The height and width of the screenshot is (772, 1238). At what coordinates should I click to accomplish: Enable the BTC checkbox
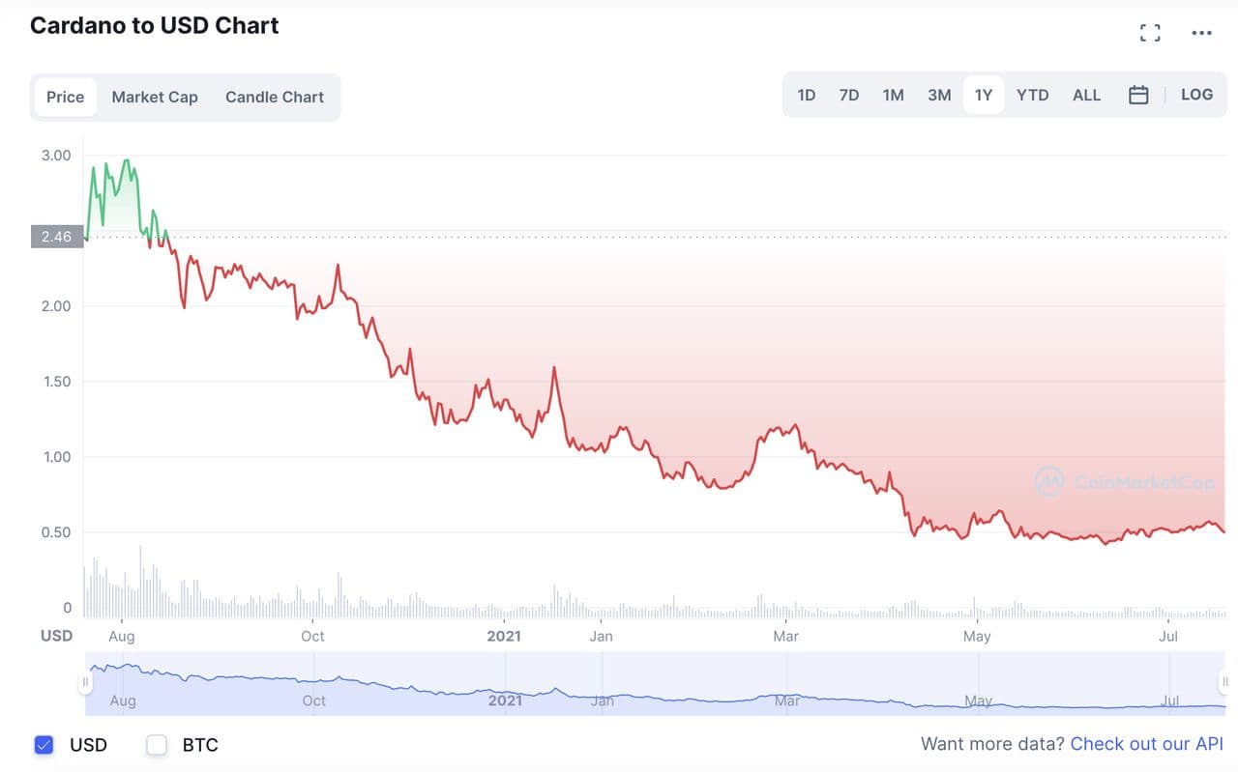157,745
